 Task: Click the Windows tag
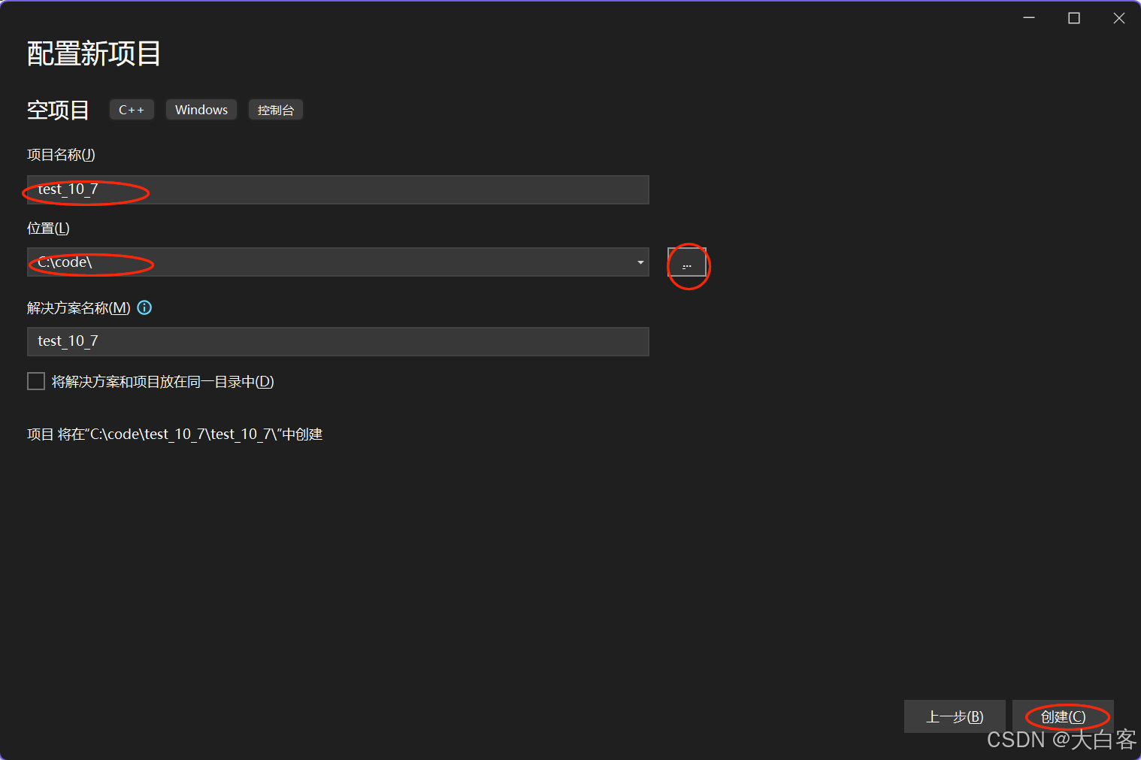tap(201, 110)
